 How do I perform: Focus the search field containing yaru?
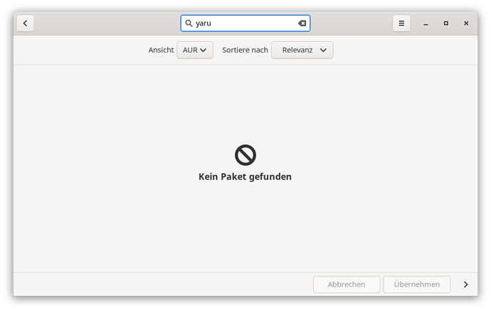coord(245,23)
